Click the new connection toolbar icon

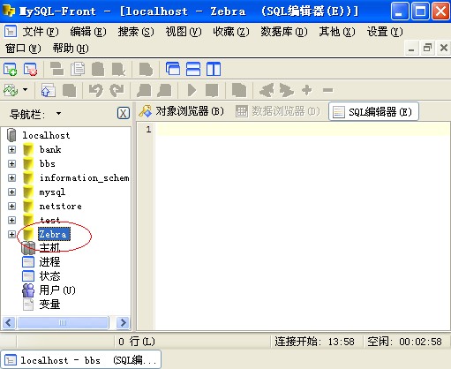[10, 70]
